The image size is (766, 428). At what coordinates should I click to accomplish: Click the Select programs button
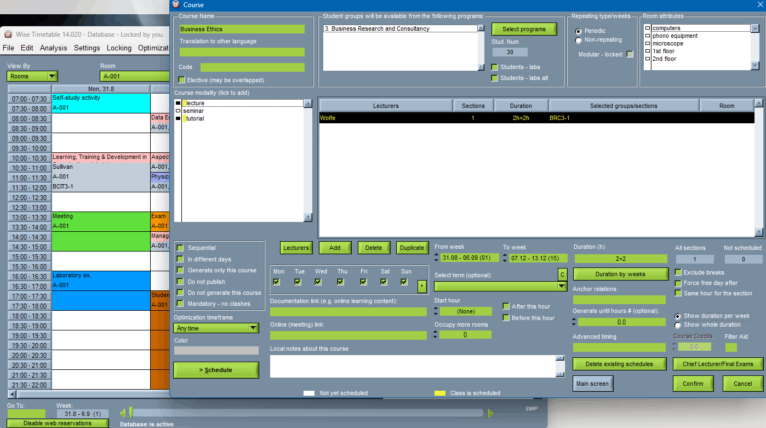click(524, 29)
